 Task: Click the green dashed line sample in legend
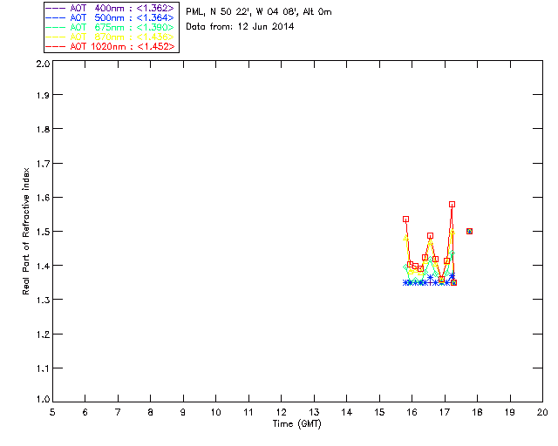pos(56,27)
